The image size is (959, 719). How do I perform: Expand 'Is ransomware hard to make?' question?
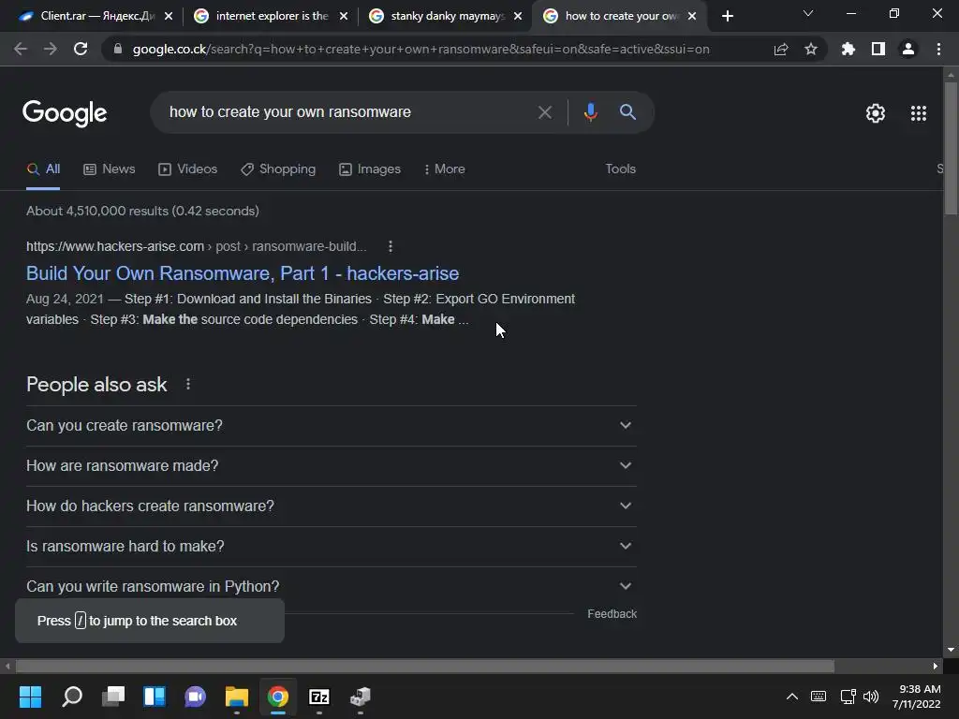tap(331, 547)
